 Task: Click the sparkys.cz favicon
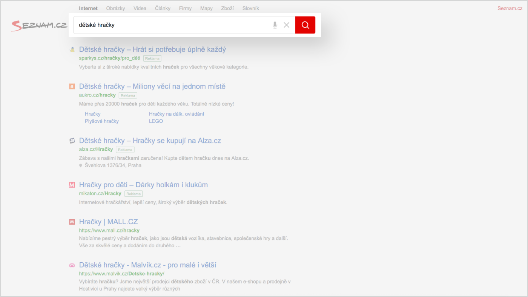[x=72, y=49]
